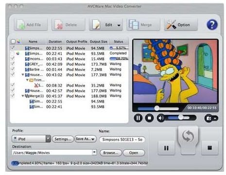Start conversion with the circular arrows button

(x=188, y=137)
